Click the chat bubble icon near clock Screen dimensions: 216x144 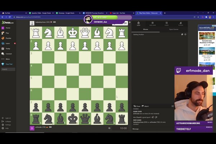(109, 128)
